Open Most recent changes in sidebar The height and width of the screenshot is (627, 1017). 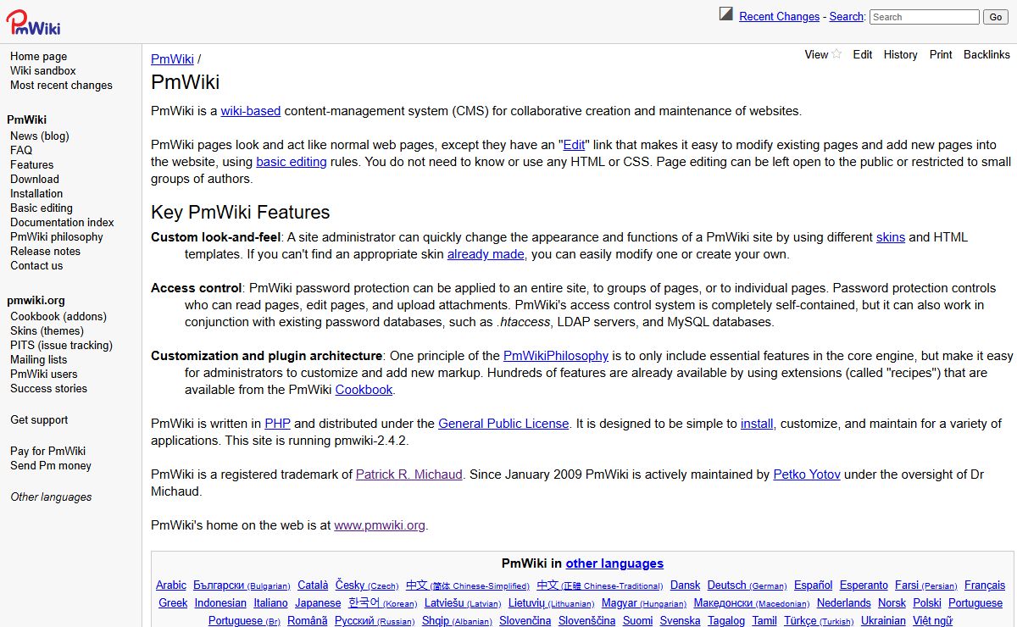tap(61, 86)
